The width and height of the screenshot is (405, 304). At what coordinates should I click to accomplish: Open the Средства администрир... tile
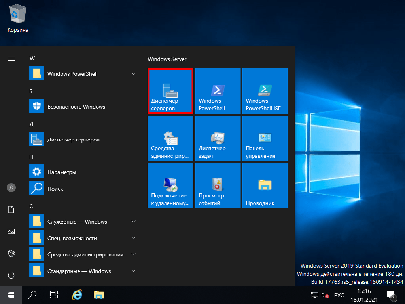[x=170, y=139]
